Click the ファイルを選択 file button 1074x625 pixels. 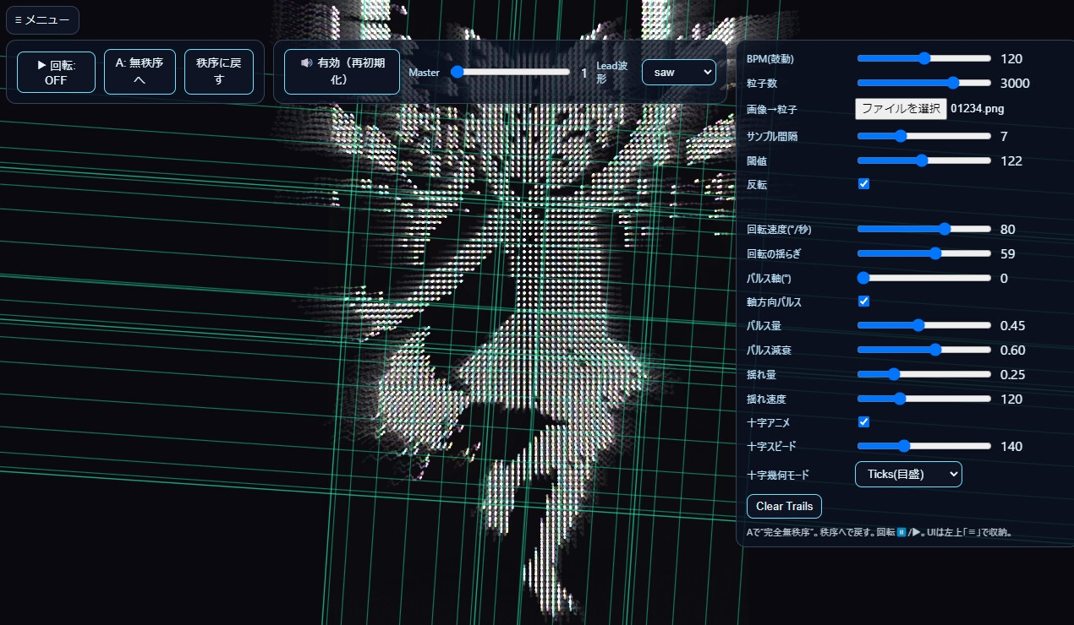(x=901, y=109)
